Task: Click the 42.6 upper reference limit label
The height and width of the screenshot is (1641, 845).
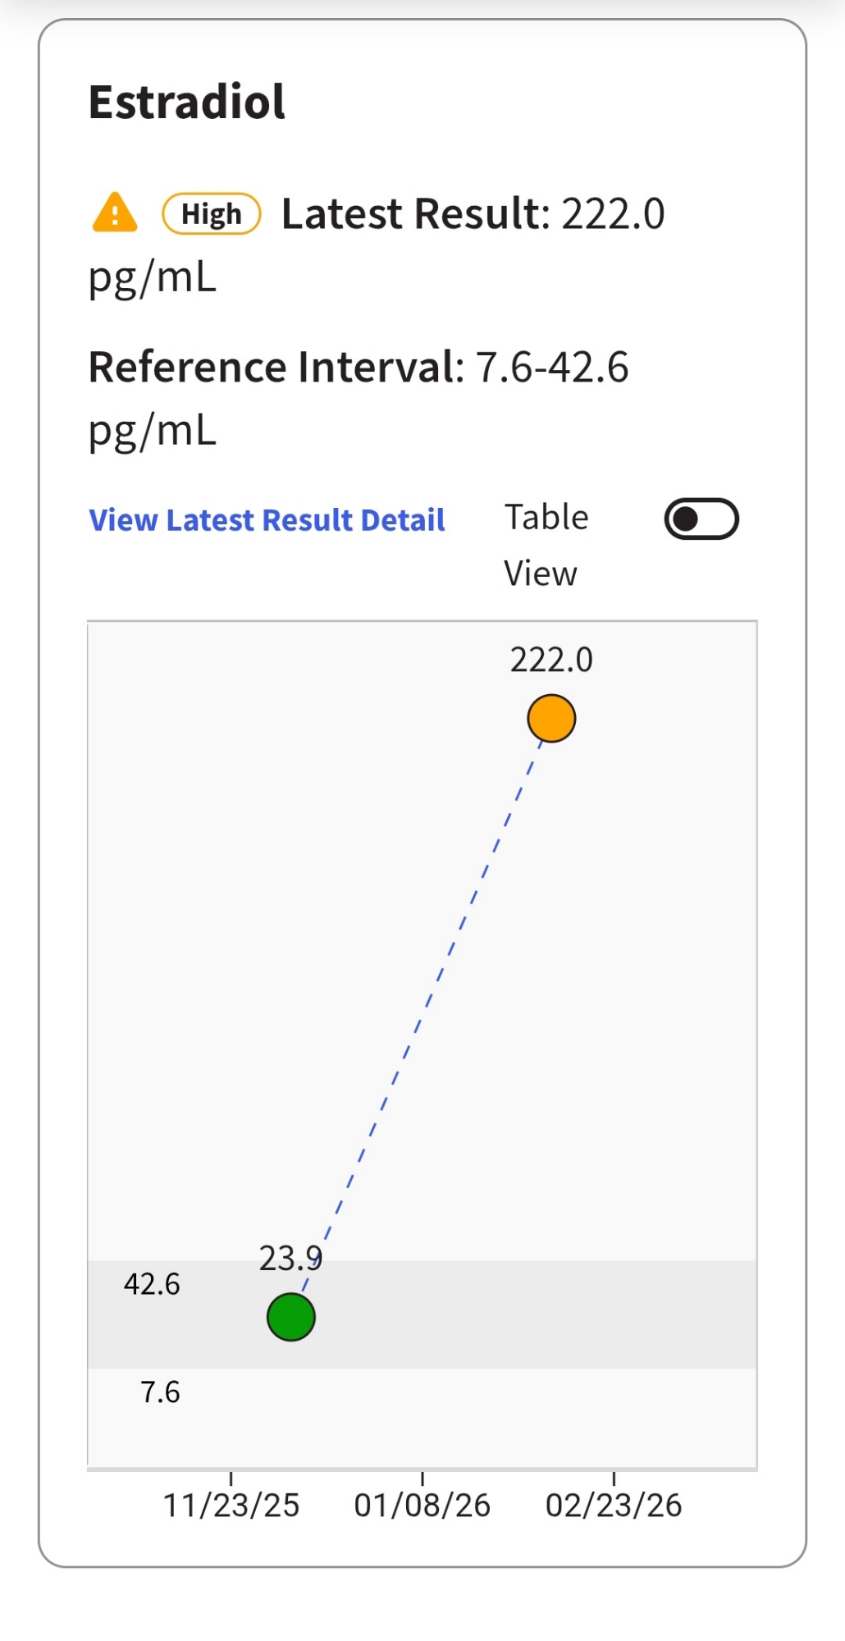Action: coord(152,1284)
